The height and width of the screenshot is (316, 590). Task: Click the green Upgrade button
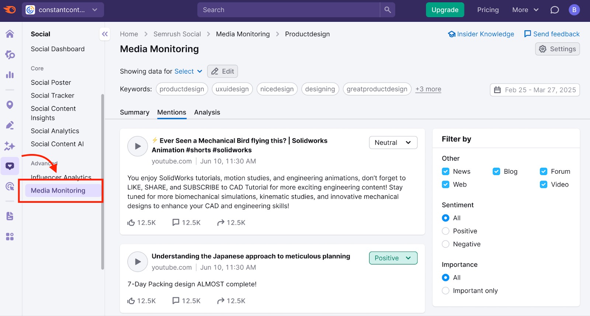pyautogui.click(x=445, y=10)
